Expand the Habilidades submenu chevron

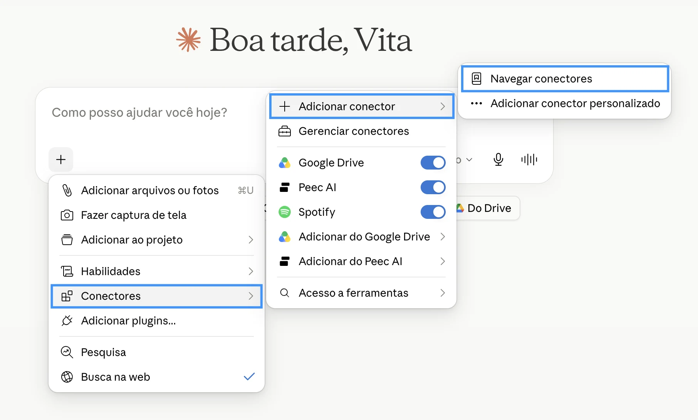(251, 271)
